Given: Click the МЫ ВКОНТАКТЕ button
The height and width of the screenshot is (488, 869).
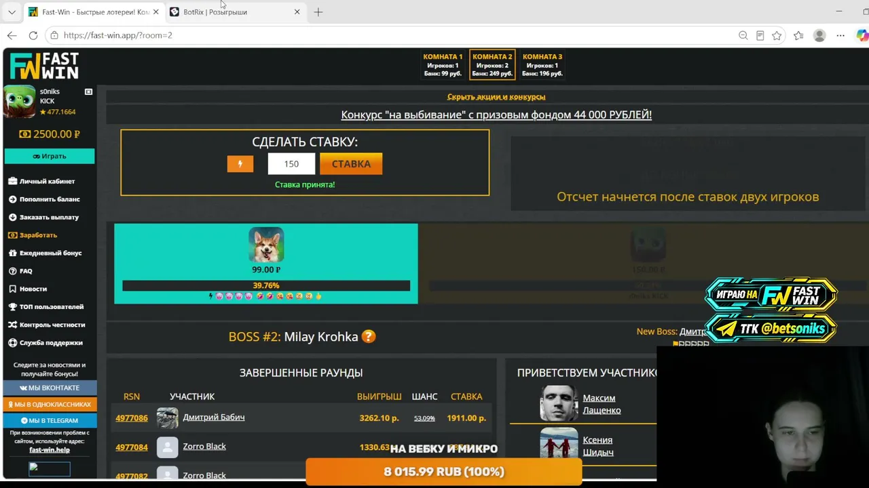Looking at the screenshot, I should (x=50, y=388).
